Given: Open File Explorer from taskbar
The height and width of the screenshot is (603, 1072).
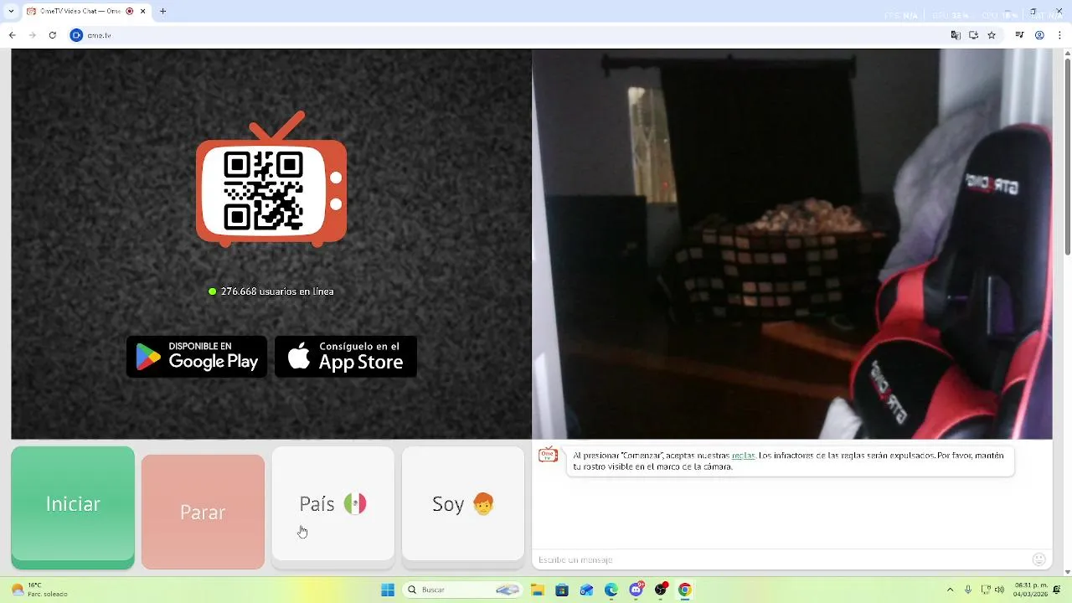Looking at the screenshot, I should coord(538,590).
